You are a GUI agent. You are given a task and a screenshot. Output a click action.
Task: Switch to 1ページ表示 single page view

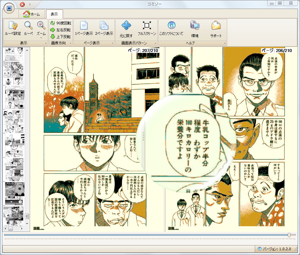coord(84,28)
